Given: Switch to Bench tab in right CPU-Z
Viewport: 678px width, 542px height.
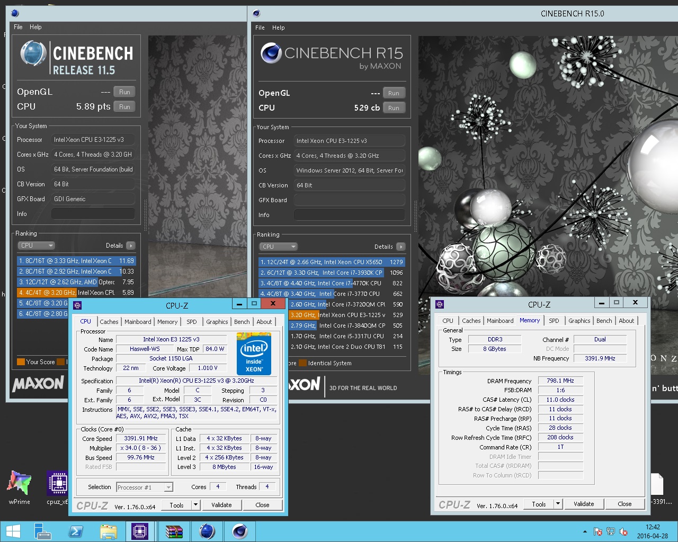Looking at the screenshot, I should 604,321.
